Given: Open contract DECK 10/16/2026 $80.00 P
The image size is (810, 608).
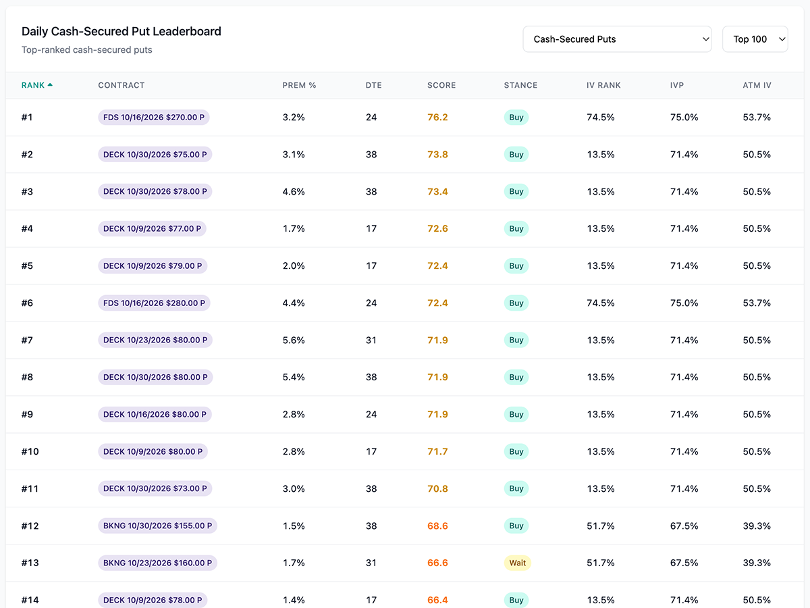Looking at the screenshot, I should click(155, 415).
